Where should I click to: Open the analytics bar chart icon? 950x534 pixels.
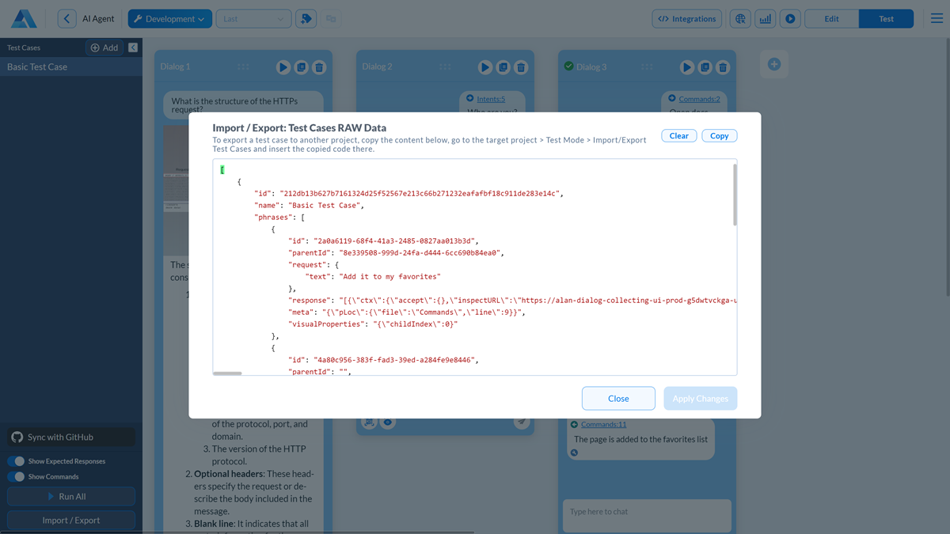tap(765, 19)
